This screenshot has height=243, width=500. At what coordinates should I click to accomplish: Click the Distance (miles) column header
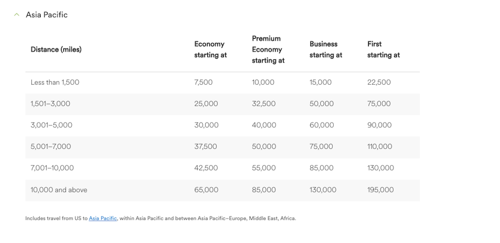click(56, 49)
